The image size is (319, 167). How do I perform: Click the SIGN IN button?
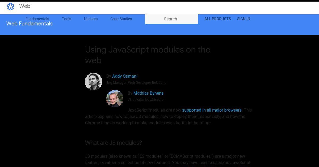click(x=244, y=19)
